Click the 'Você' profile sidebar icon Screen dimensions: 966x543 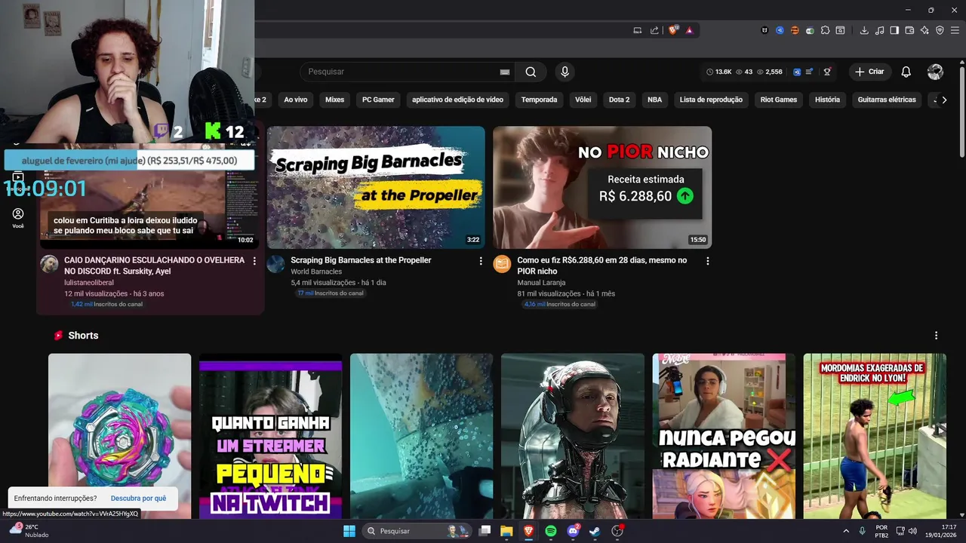(18, 218)
